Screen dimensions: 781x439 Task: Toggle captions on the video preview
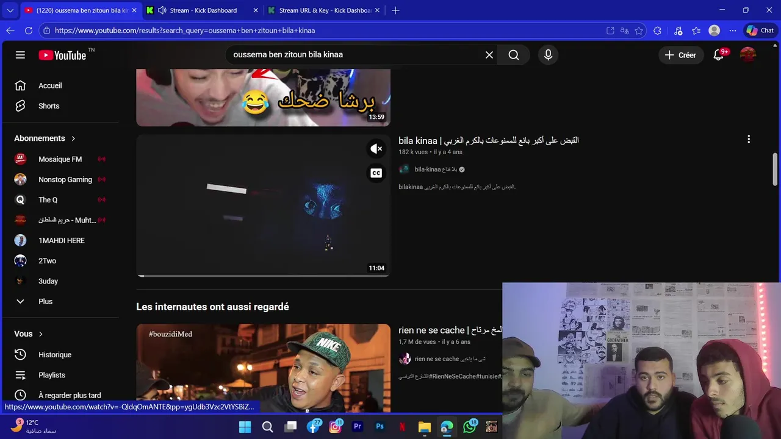point(376,173)
